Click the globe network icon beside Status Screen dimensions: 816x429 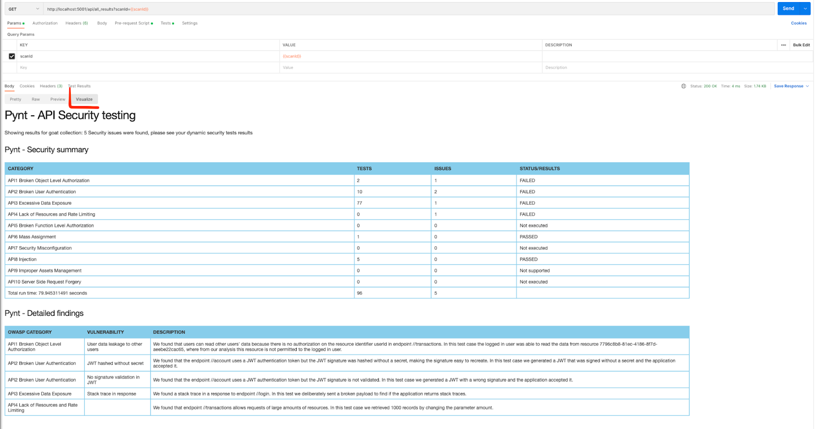(x=683, y=86)
